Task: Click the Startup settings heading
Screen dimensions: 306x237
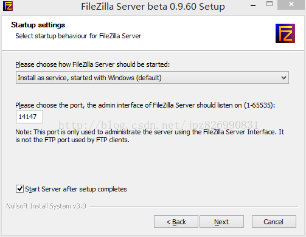Action: click(38, 25)
